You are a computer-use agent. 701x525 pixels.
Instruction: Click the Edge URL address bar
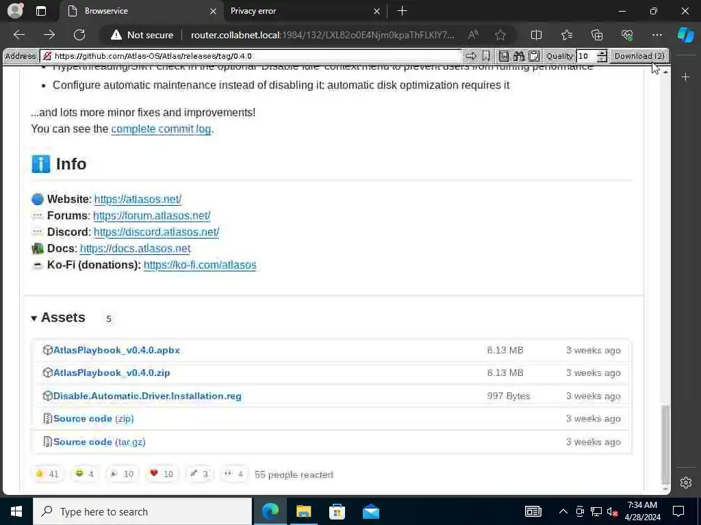click(323, 35)
